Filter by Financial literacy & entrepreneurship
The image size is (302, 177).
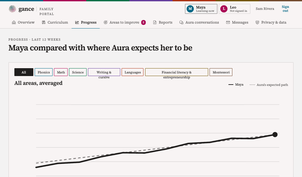pyautogui.click(x=176, y=72)
